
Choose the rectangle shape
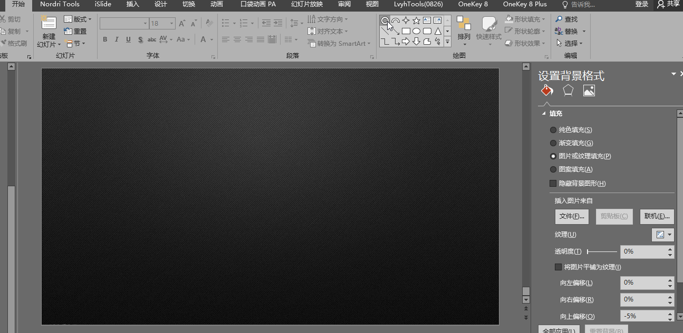406,31
